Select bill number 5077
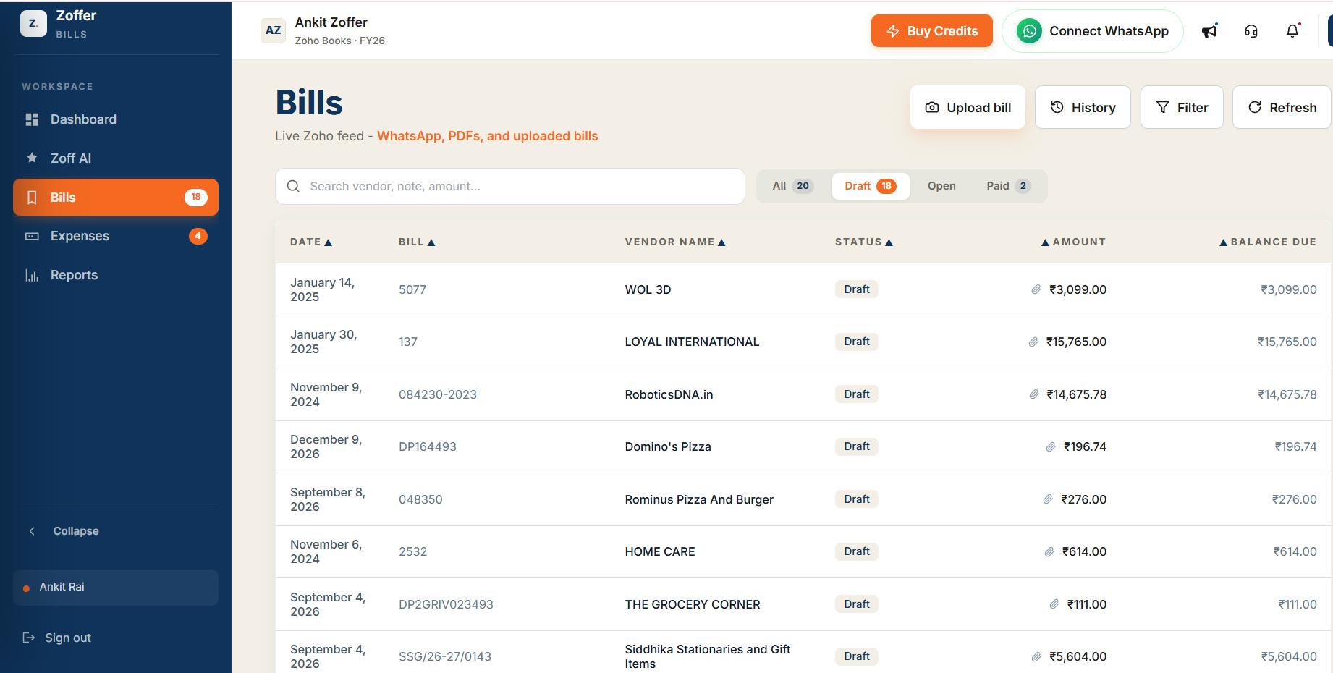Viewport: 1333px width, 673px height. (x=412, y=289)
